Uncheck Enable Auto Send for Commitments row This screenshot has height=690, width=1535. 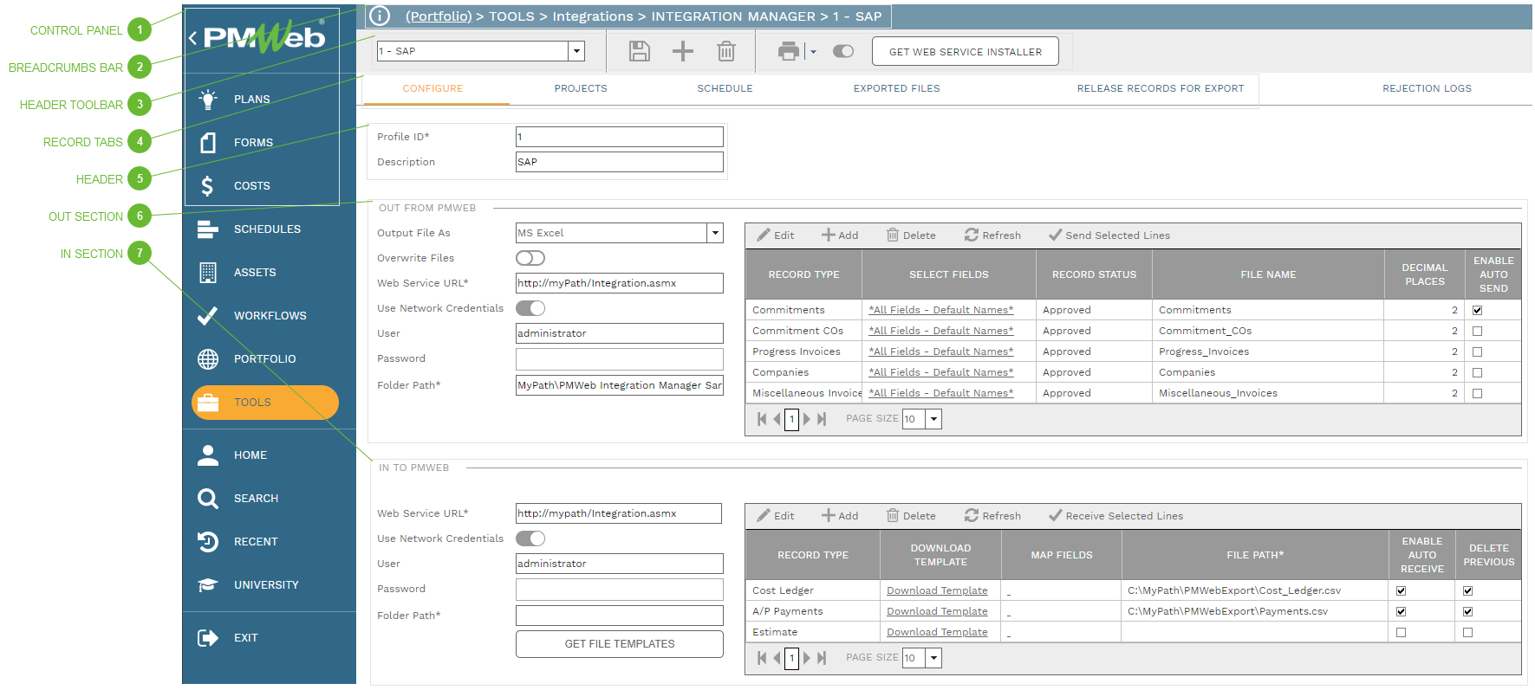1478,310
